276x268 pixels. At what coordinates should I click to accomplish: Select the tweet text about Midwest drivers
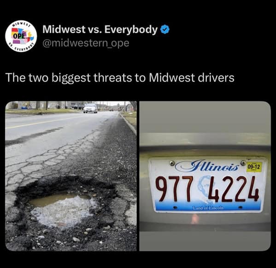(x=120, y=78)
